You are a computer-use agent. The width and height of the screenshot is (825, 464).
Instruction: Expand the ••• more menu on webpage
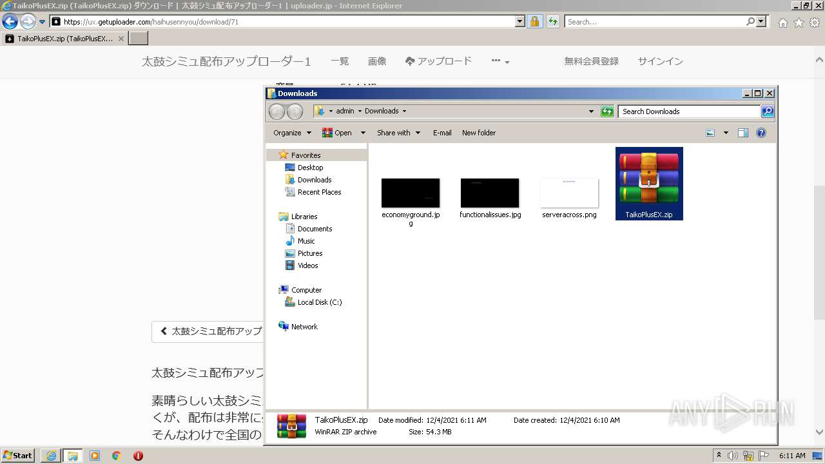point(500,61)
